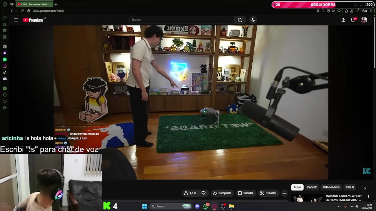The width and height of the screenshot is (376, 211).
Task: Open YouTube notifications bell
Action: [x=353, y=20]
